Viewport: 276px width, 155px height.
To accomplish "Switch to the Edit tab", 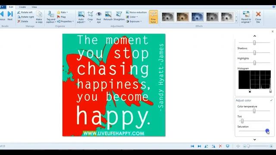I will point(11,7).
